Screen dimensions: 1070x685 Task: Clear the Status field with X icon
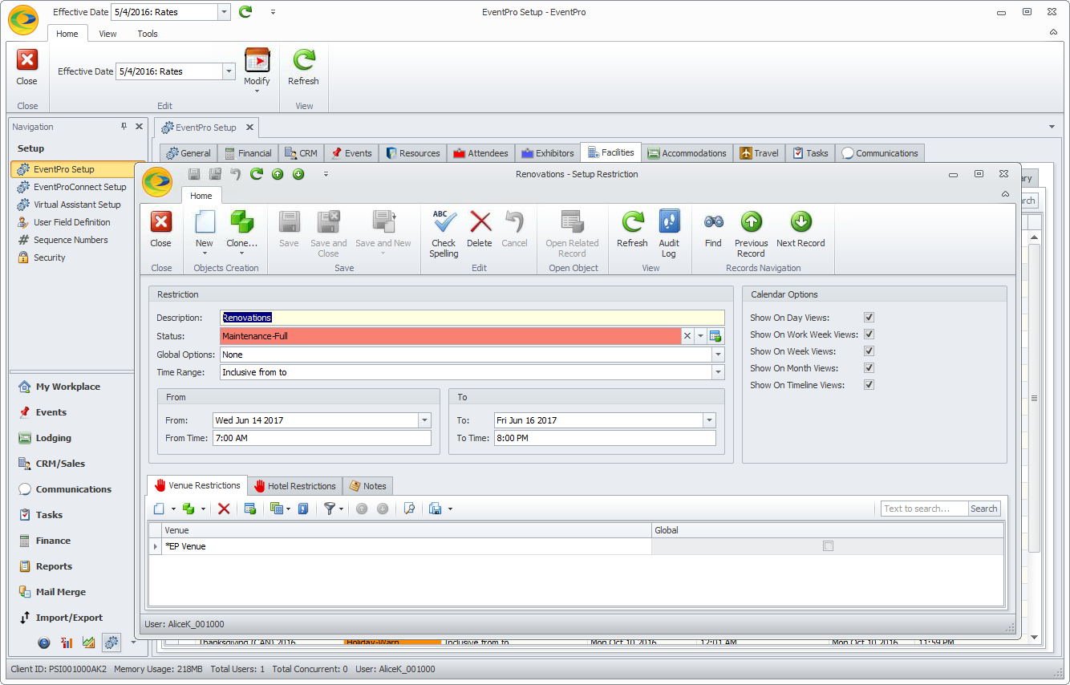click(x=687, y=336)
